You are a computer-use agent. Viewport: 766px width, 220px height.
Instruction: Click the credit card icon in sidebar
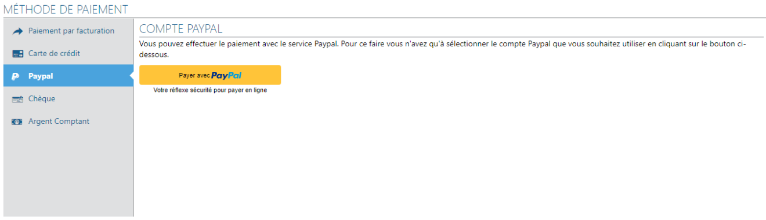[17, 53]
